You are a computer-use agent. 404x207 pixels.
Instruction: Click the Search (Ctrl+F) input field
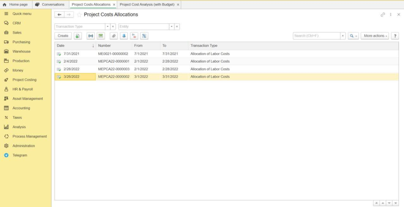click(317, 36)
